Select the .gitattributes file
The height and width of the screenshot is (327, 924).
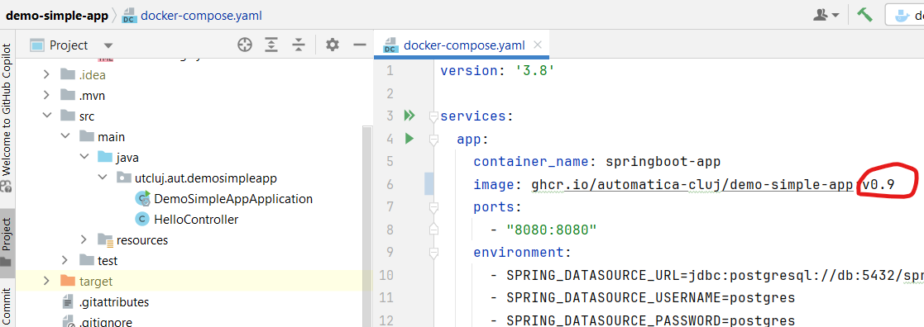point(105,302)
